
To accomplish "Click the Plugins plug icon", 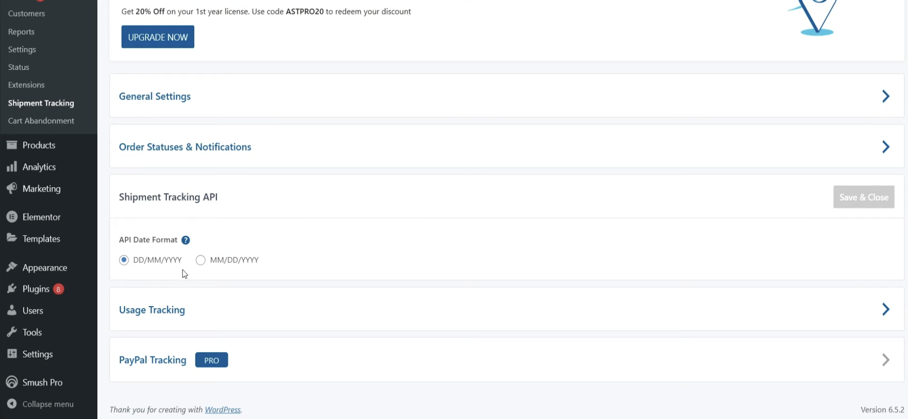I will [x=12, y=289].
